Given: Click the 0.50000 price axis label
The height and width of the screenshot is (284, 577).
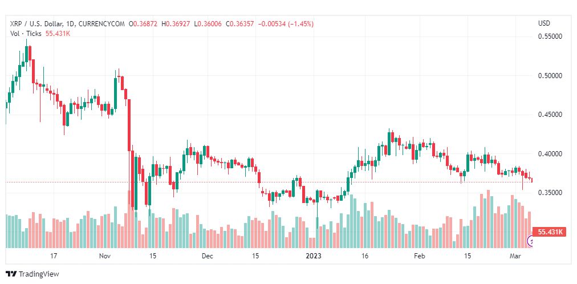Looking at the screenshot, I should click(x=550, y=75).
